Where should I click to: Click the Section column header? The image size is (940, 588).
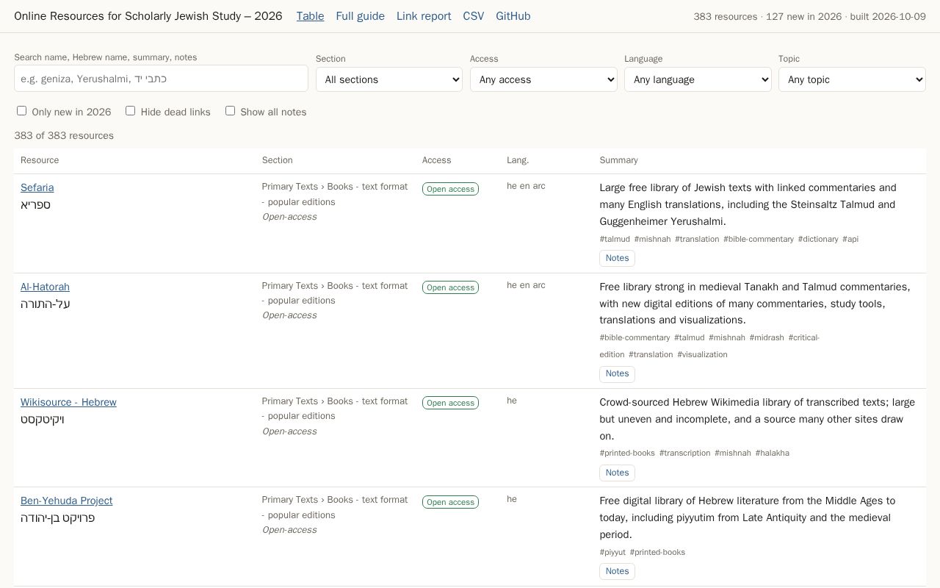click(278, 160)
